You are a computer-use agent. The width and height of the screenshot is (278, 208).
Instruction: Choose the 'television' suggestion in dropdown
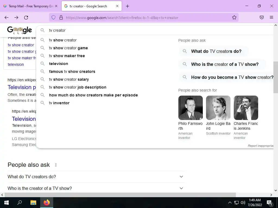59,64
